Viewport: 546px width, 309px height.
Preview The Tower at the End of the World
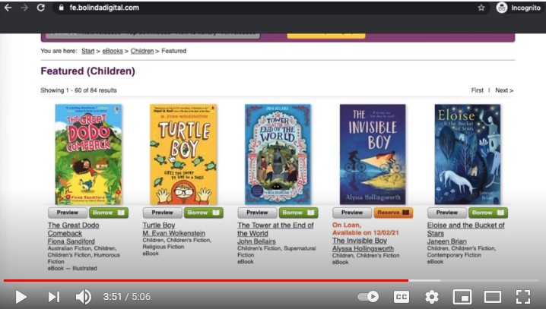tap(257, 213)
